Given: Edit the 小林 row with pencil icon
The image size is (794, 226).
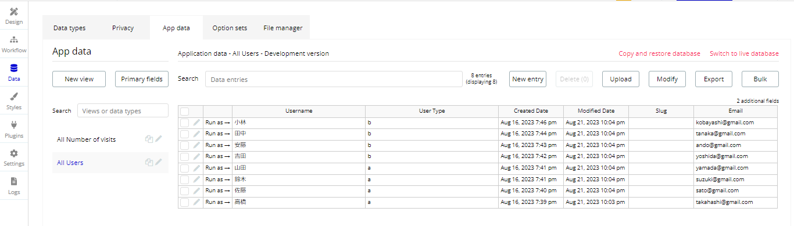Looking at the screenshot, I should click(x=196, y=123).
